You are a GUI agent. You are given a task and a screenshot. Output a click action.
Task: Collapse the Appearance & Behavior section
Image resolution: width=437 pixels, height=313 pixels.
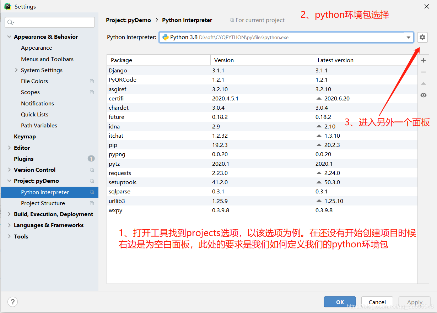(x=9, y=37)
